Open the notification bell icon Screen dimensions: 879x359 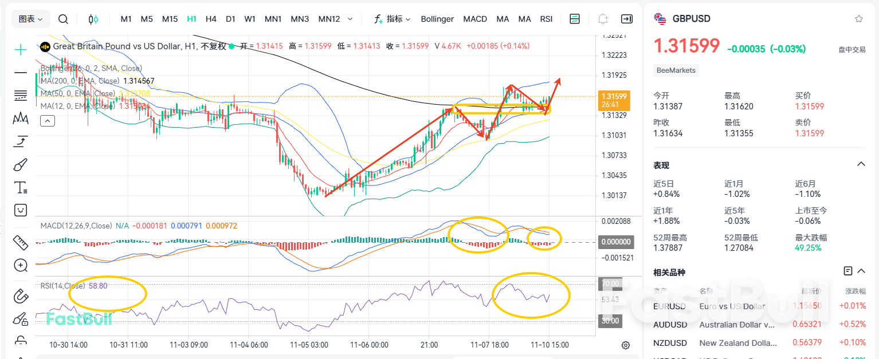pos(602,18)
